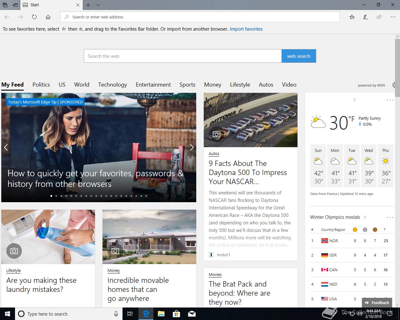Screen dimensions: 400x320
Task: Switch to the Politics tab
Action: point(41,85)
